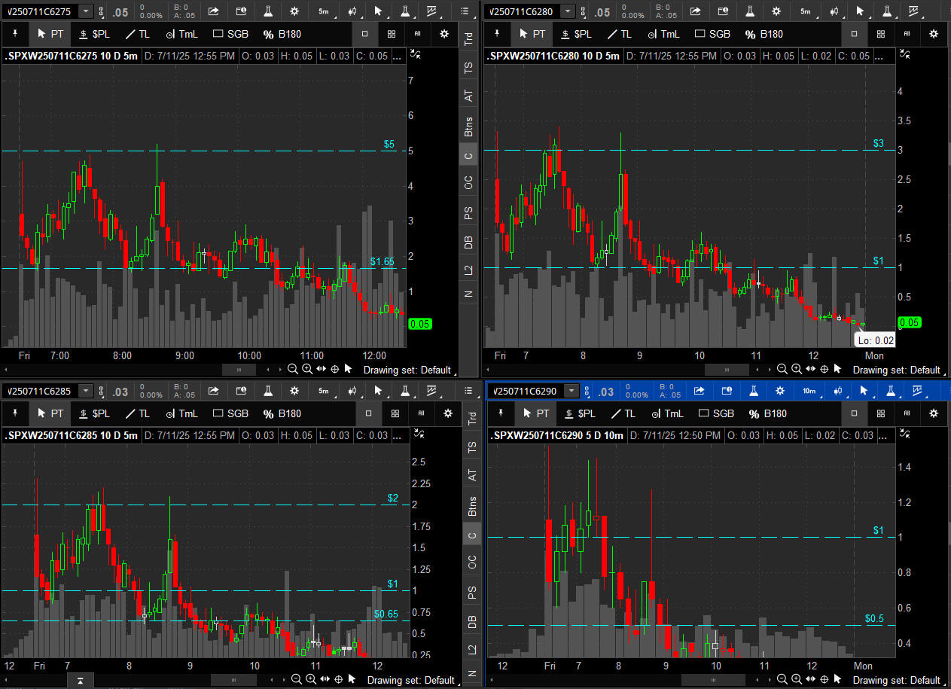951x689 pixels.
Task: Open the 10m aggregation dropdown on C6290 chart
Action: point(809,391)
